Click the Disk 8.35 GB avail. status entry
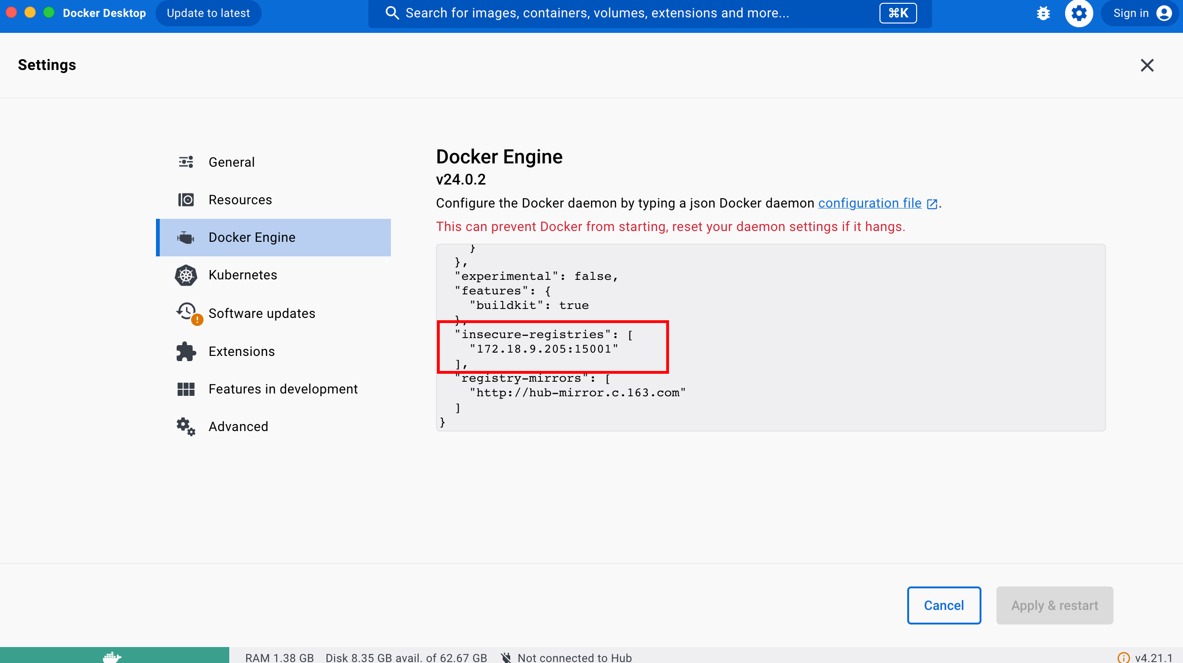 pos(406,657)
